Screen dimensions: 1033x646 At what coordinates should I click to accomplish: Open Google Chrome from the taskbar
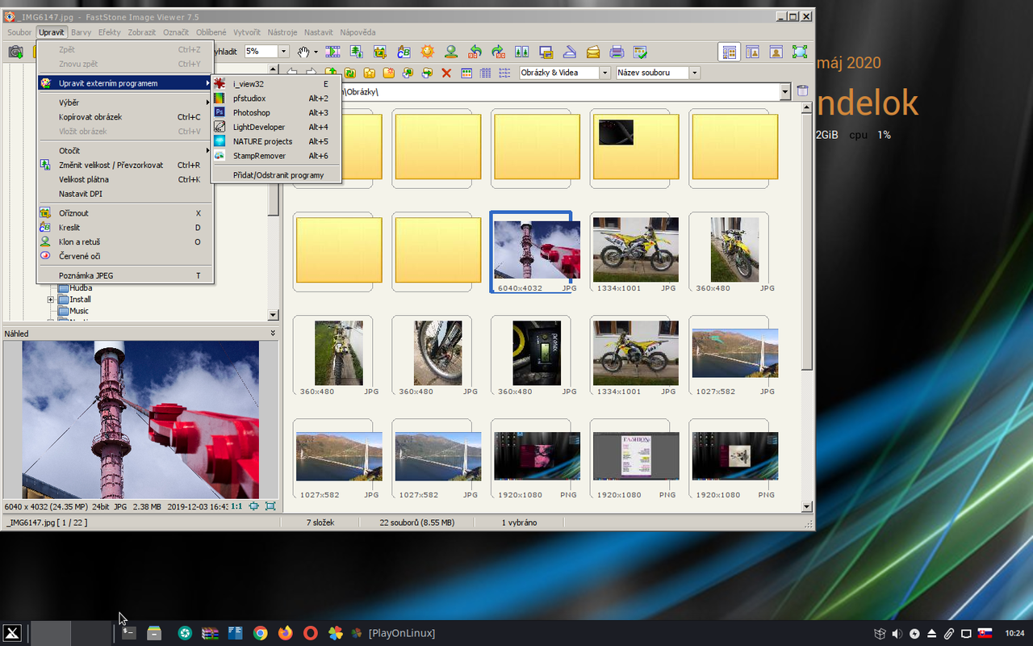260,633
